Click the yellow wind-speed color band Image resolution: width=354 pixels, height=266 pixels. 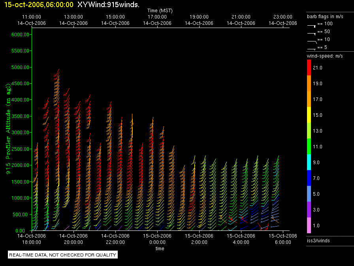point(309,115)
